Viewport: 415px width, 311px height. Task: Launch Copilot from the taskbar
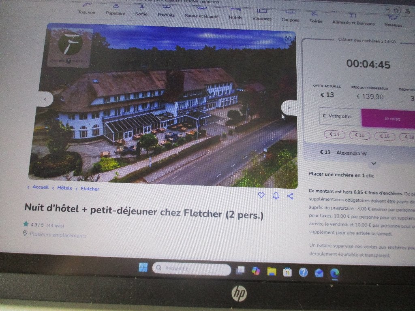pos(256,271)
